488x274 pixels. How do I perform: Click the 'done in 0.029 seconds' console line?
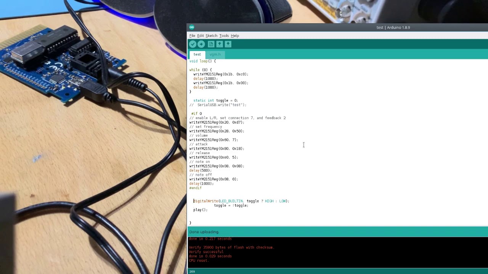point(210,256)
